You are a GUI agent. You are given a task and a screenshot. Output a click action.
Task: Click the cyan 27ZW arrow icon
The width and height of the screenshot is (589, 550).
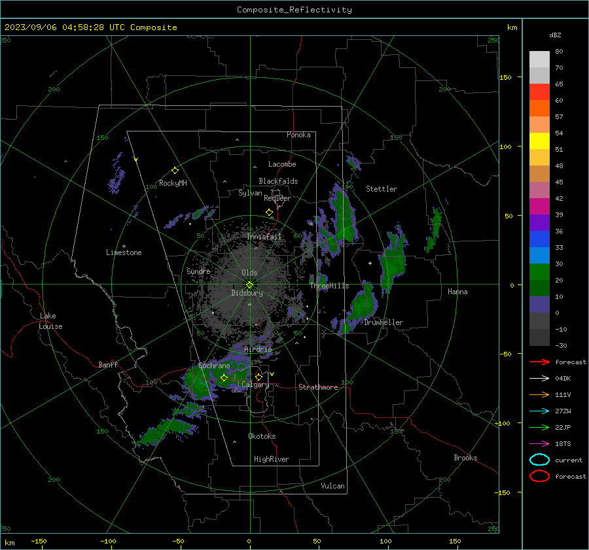[539, 411]
